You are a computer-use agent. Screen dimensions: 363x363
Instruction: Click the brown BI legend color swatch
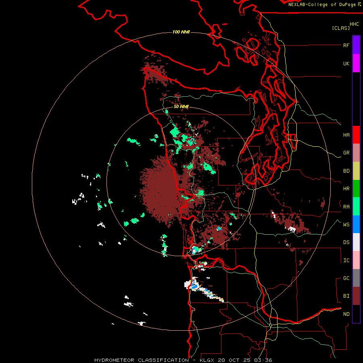[356, 296]
